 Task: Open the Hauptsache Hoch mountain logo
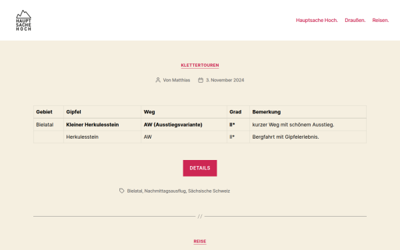pos(23,21)
